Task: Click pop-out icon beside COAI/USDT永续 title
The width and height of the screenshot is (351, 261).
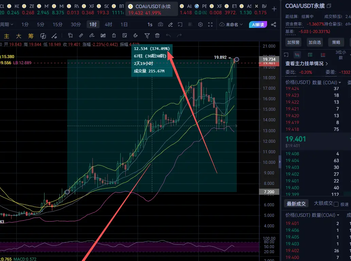Action: (329, 6)
